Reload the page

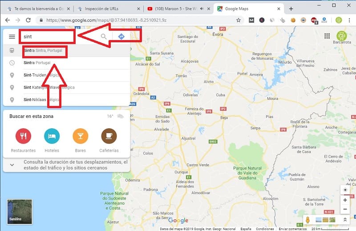[x=28, y=20]
